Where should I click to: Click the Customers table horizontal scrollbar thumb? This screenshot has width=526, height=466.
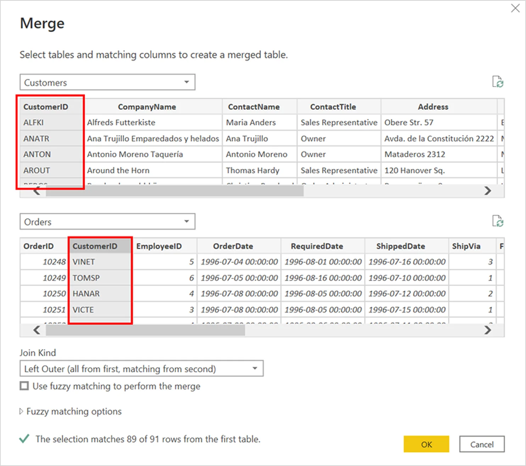point(175,191)
